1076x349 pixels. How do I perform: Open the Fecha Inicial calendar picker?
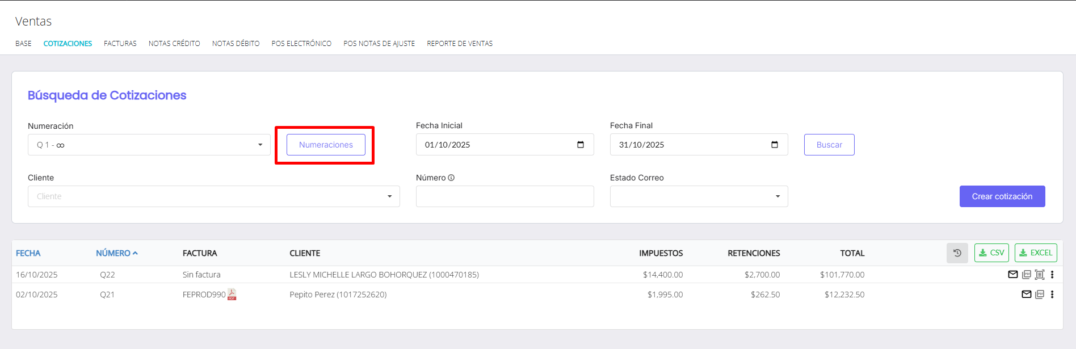pos(580,145)
